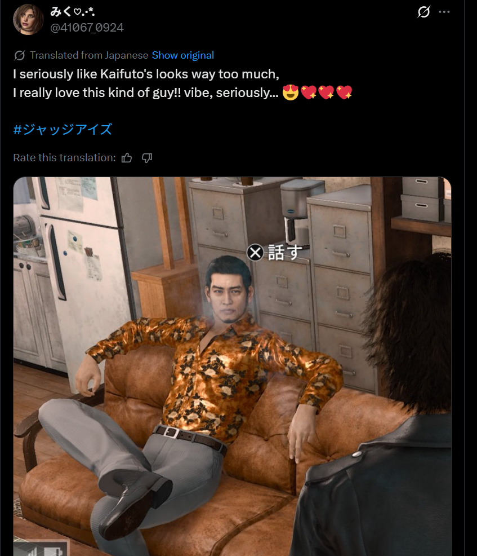Click the translated post text about Kaifuto
Screen dimensions: 477x556
tap(182, 83)
